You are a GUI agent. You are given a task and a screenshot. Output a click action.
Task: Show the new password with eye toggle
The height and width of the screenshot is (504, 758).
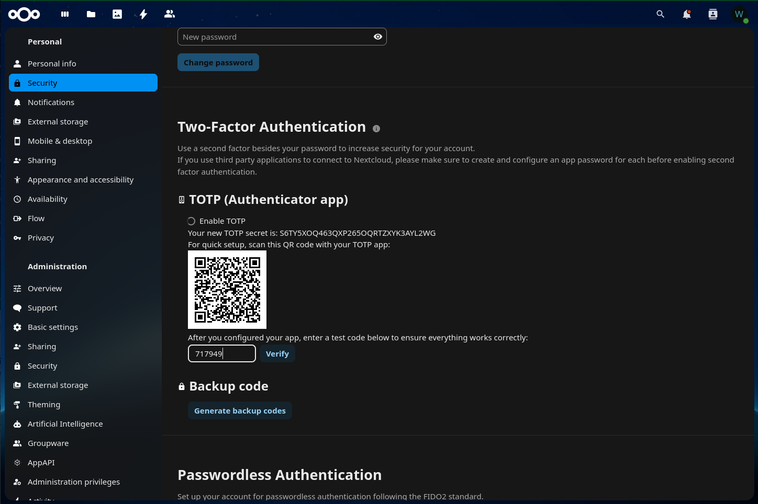point(377,37)
